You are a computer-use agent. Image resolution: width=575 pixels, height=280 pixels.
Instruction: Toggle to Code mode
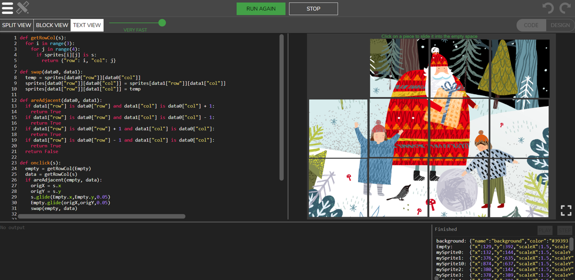point(531,25)
